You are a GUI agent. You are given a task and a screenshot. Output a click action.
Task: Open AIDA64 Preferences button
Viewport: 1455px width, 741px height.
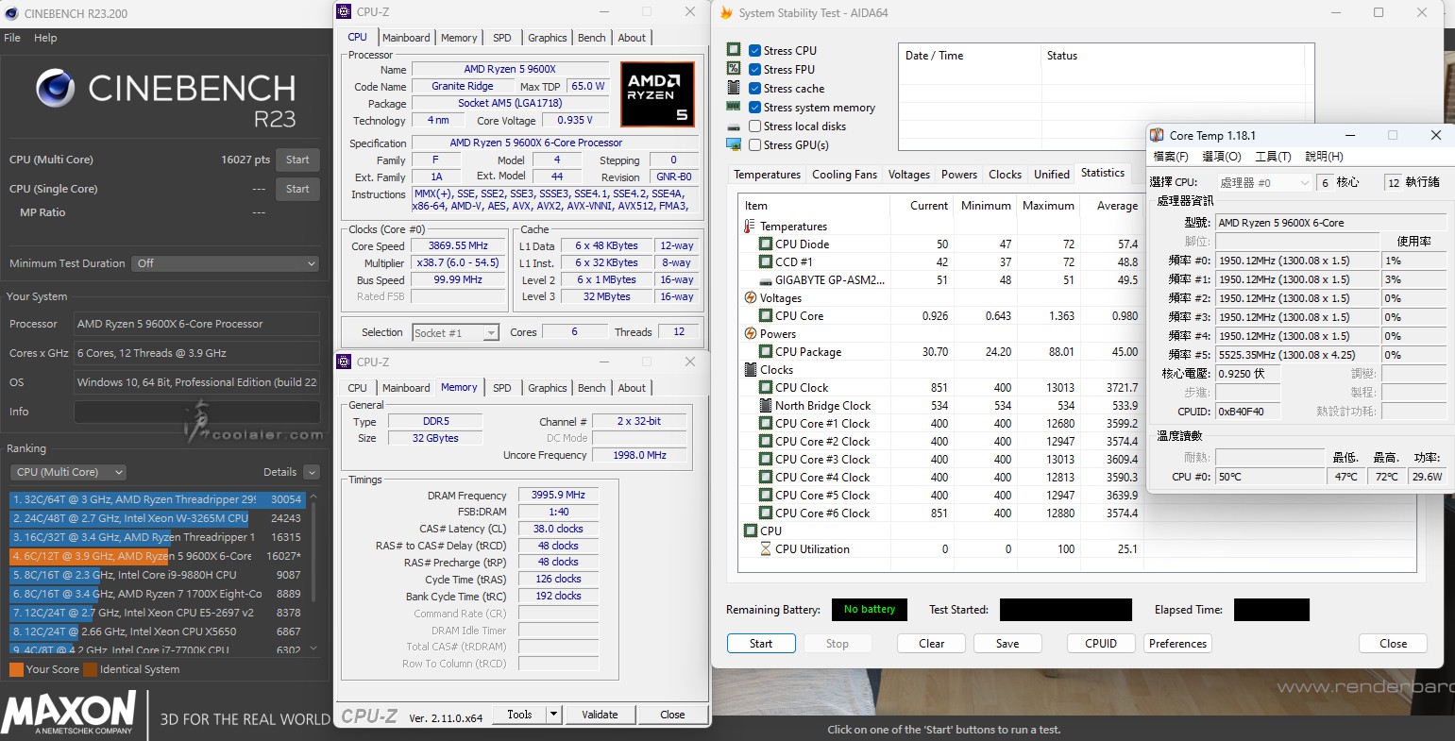[1177, 644]
